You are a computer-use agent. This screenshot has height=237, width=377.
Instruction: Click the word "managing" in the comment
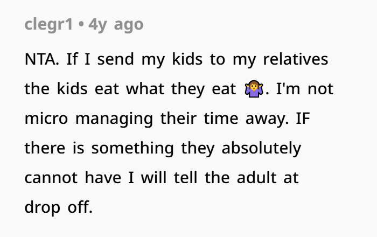click(x=114, y=119)
